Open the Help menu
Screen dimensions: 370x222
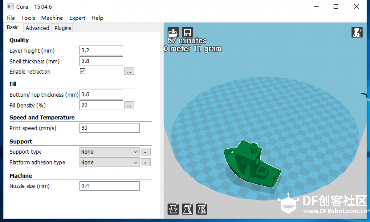pyautogui.click(x=97, y=18)
